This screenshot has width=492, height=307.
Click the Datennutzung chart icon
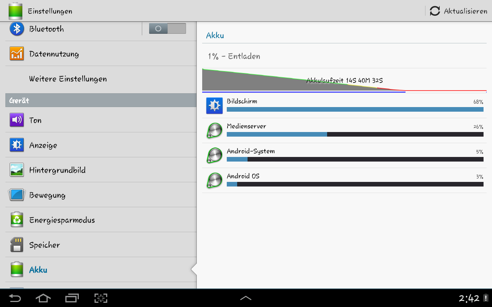point(17,54)
